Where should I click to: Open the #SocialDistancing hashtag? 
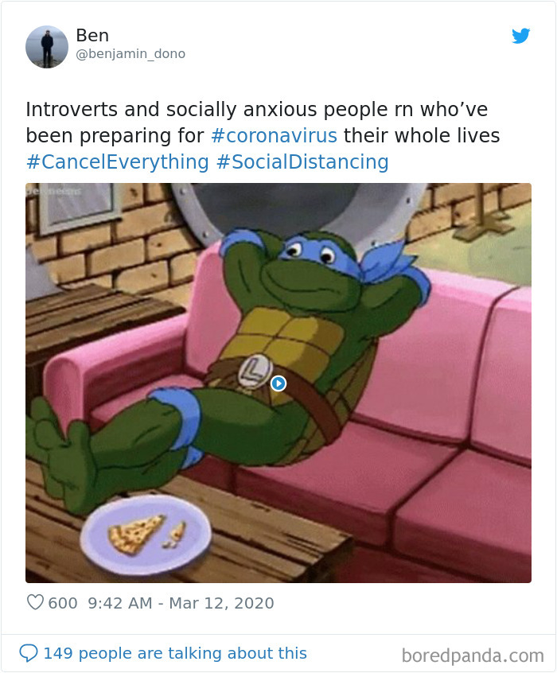(x=309, y=161)
